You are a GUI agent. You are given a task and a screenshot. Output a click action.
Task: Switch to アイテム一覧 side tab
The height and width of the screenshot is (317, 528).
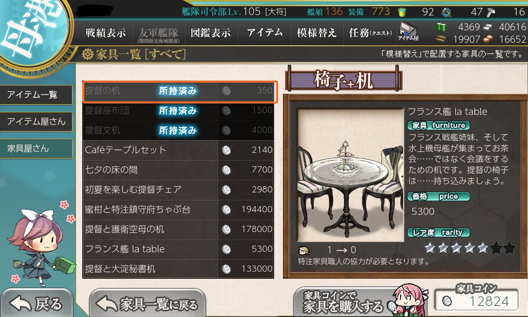click(36, 95)
